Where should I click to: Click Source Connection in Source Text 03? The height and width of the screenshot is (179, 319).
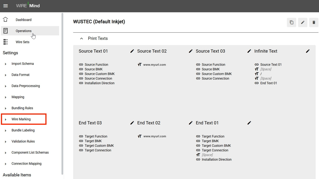[x=215, y=78]
